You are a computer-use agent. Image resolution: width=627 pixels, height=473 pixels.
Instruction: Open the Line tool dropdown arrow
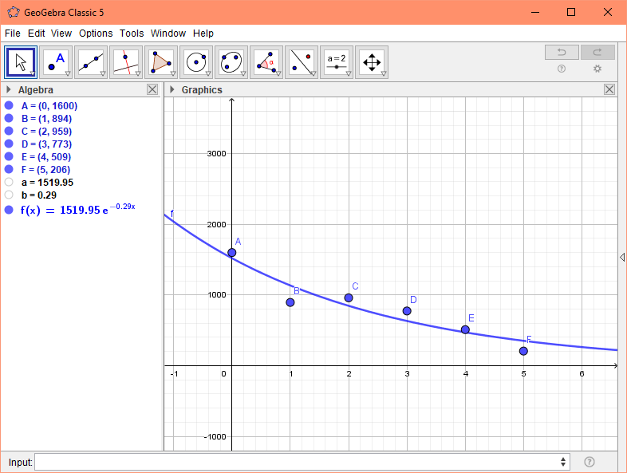(x=103, y=73)
